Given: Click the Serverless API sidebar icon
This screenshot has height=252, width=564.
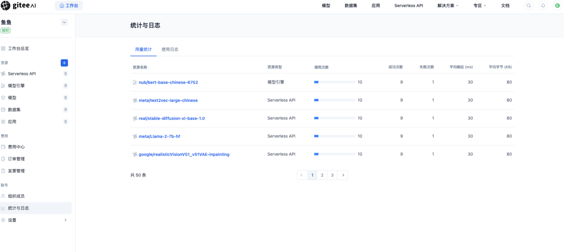Looking at the screenshot, I should click(x=3, y=74).
